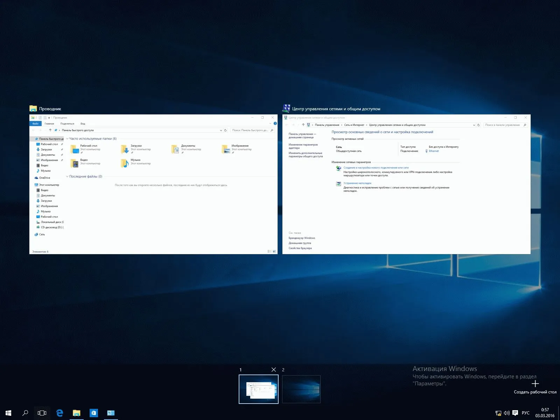Image resolution: width=560 pixels, height=420 pixels.
Task: Click the taskbar search magnifier icon
Action: pyautogui.click(x=25, y=413)
